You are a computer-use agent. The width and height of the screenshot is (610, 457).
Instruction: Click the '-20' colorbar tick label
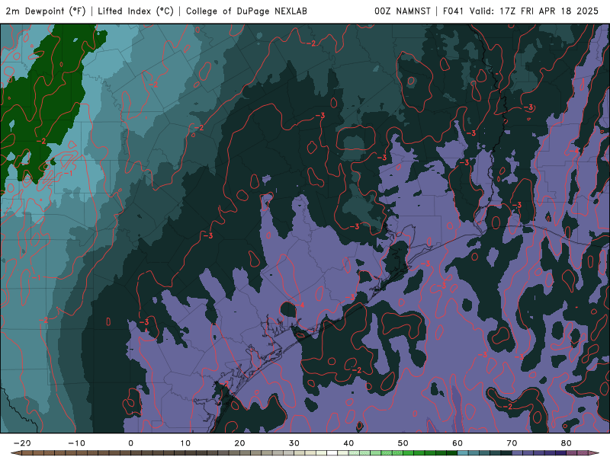pyautogui.click(x=22, y=443)
